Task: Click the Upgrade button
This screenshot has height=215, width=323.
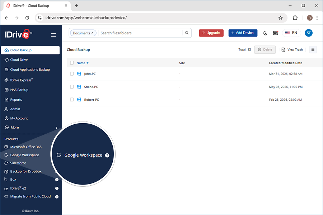Action: coord(211,33)
